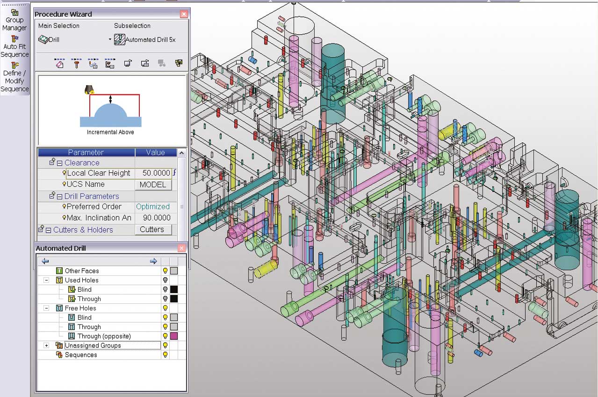Click the Local Clear Height value field
Viewport: 598px width, 397px height.
[153, 173]
